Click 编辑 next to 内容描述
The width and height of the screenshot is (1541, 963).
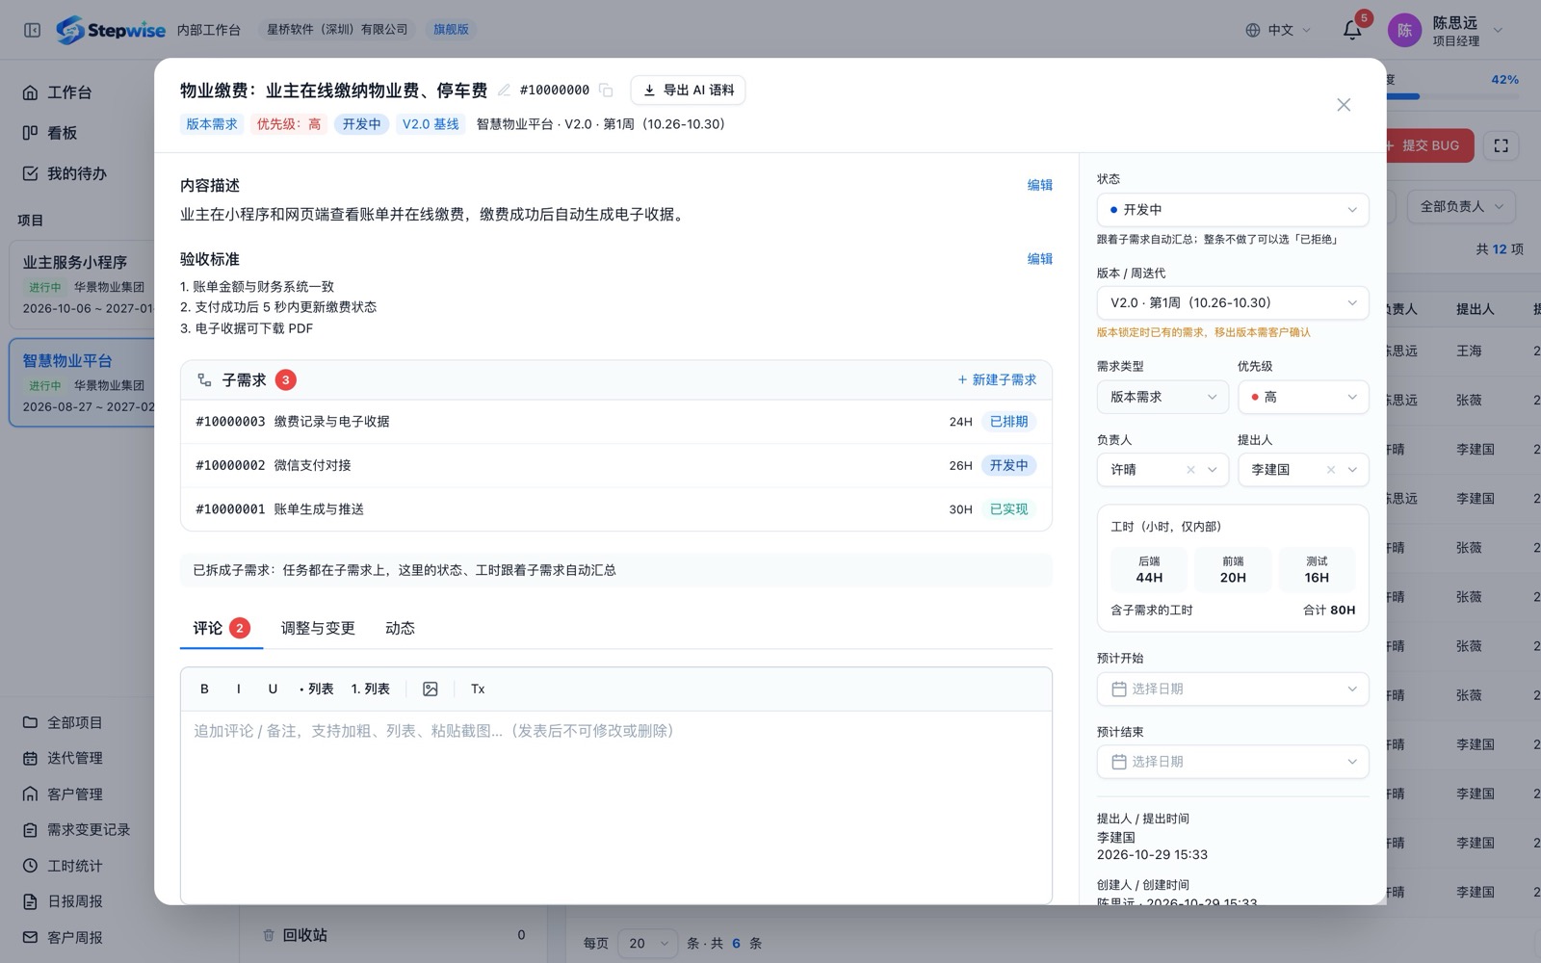[x=1039, y=185]
